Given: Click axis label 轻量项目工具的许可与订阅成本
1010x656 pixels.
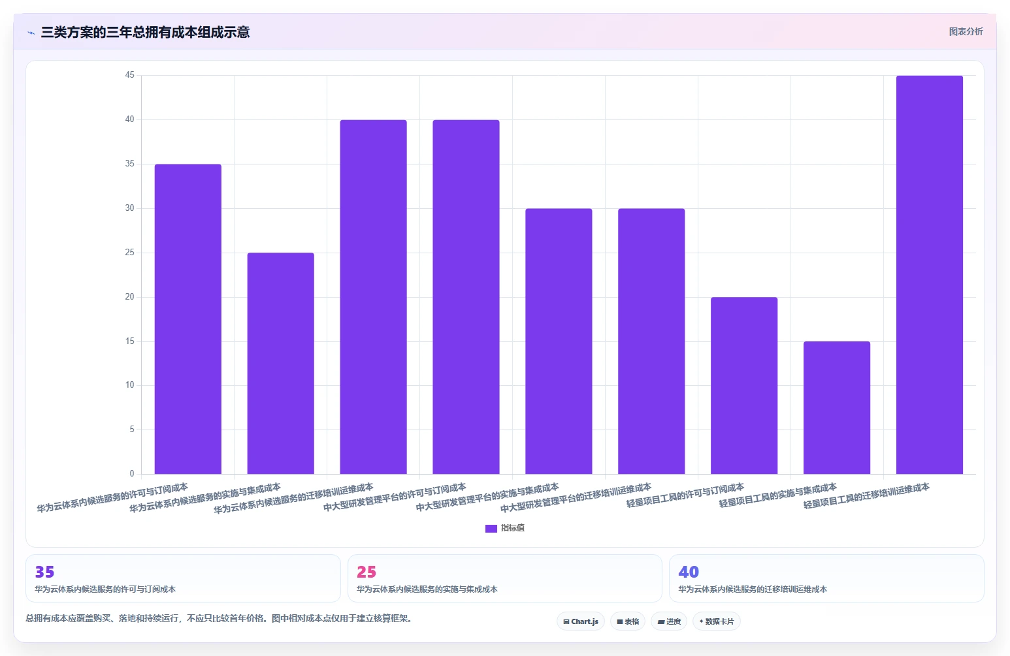Looking at the screenshot, I should 685,495.
